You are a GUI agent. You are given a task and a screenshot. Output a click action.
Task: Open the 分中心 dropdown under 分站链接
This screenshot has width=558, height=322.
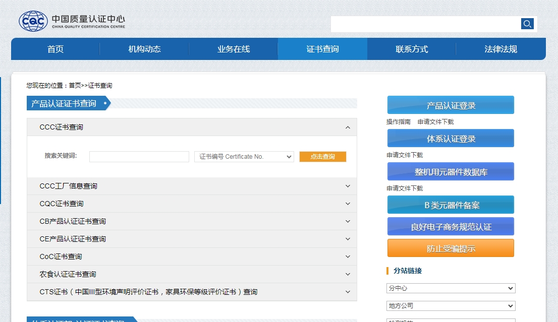coord(450,288)
